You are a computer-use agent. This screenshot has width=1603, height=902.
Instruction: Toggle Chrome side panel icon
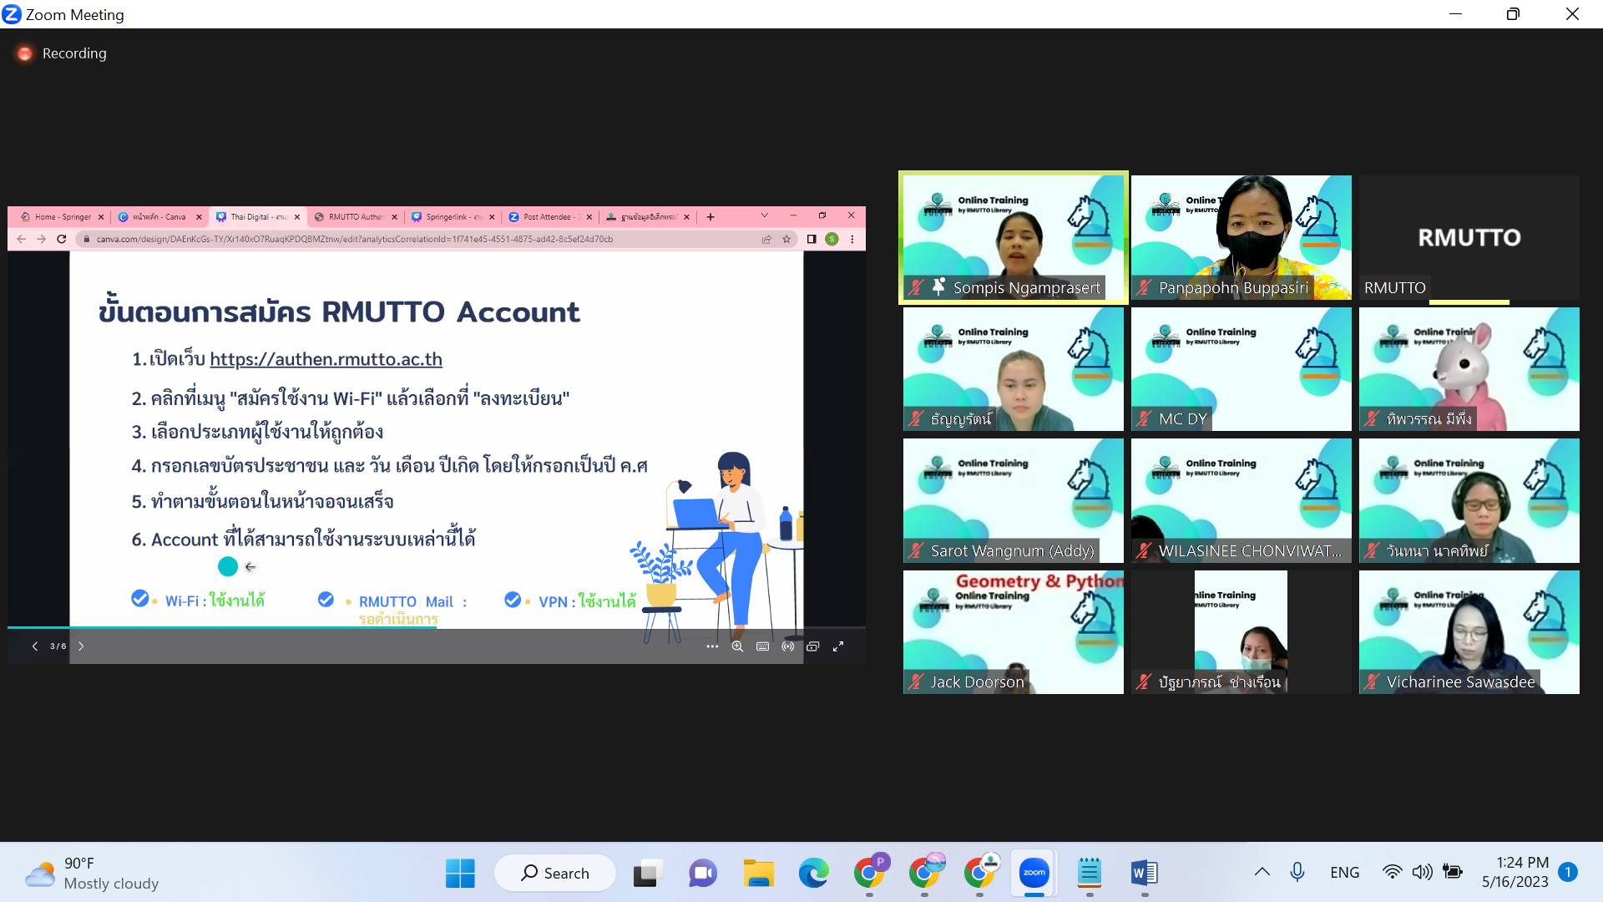[x=812, y=239]
